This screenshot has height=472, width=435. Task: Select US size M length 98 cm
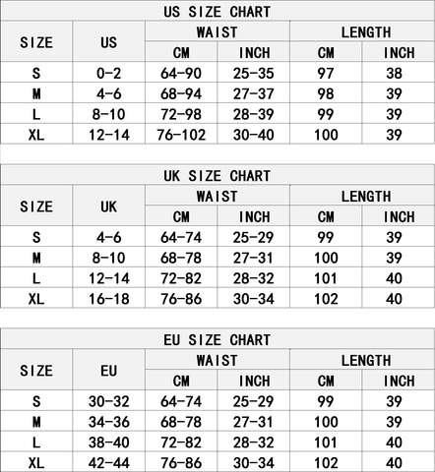(x=326, y=93)
